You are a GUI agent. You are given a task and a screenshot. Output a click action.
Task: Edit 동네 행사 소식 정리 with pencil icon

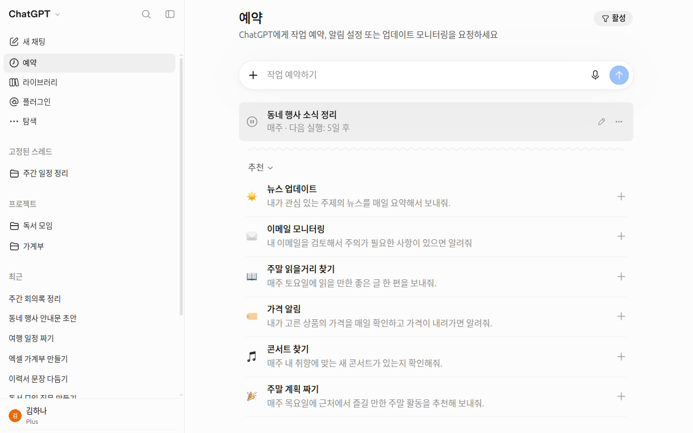[602, 122]
